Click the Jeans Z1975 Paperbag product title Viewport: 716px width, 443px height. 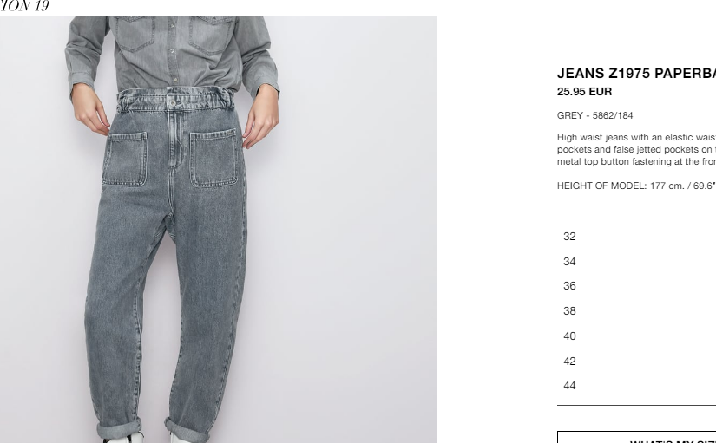(x=636, y=74)
